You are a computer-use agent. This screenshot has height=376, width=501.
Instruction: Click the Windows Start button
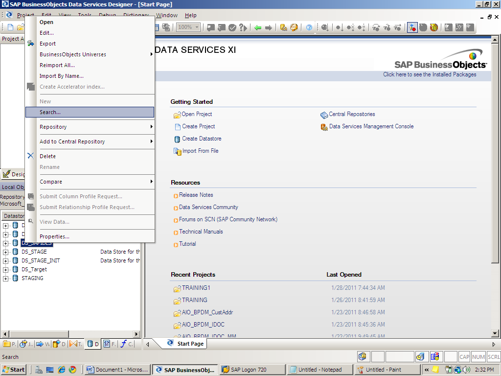click(14, 370)
